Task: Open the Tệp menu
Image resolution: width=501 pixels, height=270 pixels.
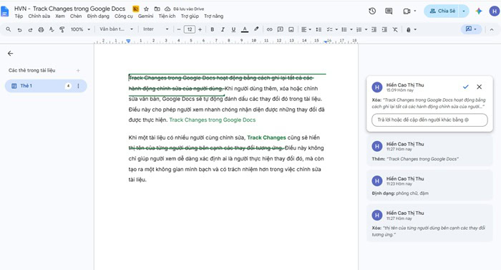Action: [19, 16]
